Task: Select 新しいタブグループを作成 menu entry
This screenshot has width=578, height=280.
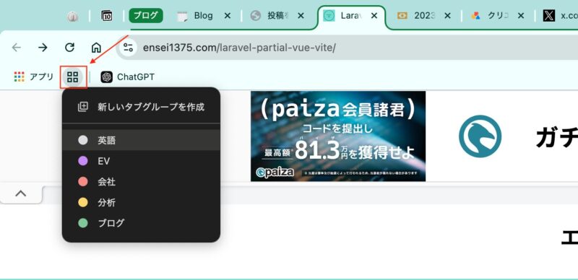Action: coord(141,108)
